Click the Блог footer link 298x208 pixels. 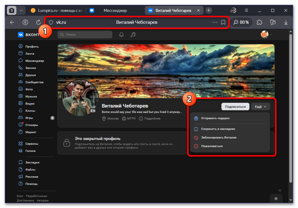(x=20, y=196)
